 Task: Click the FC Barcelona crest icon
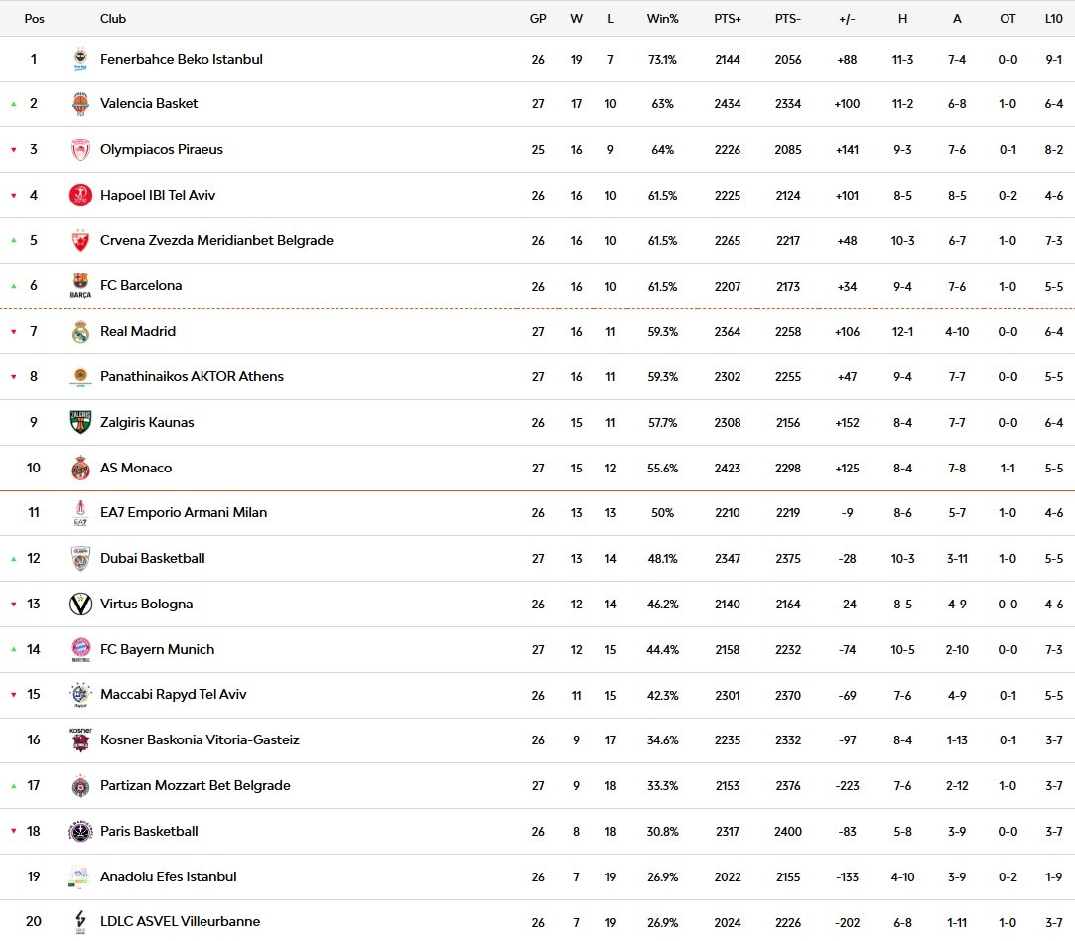[x=80, y=286]
